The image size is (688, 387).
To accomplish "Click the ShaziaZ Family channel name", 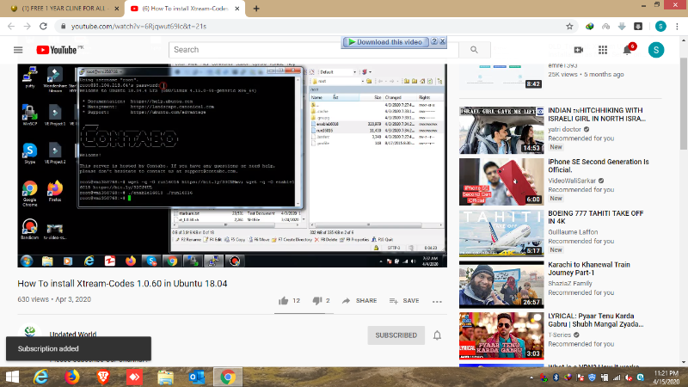I will pyautogui.click(x=570, y=284).
